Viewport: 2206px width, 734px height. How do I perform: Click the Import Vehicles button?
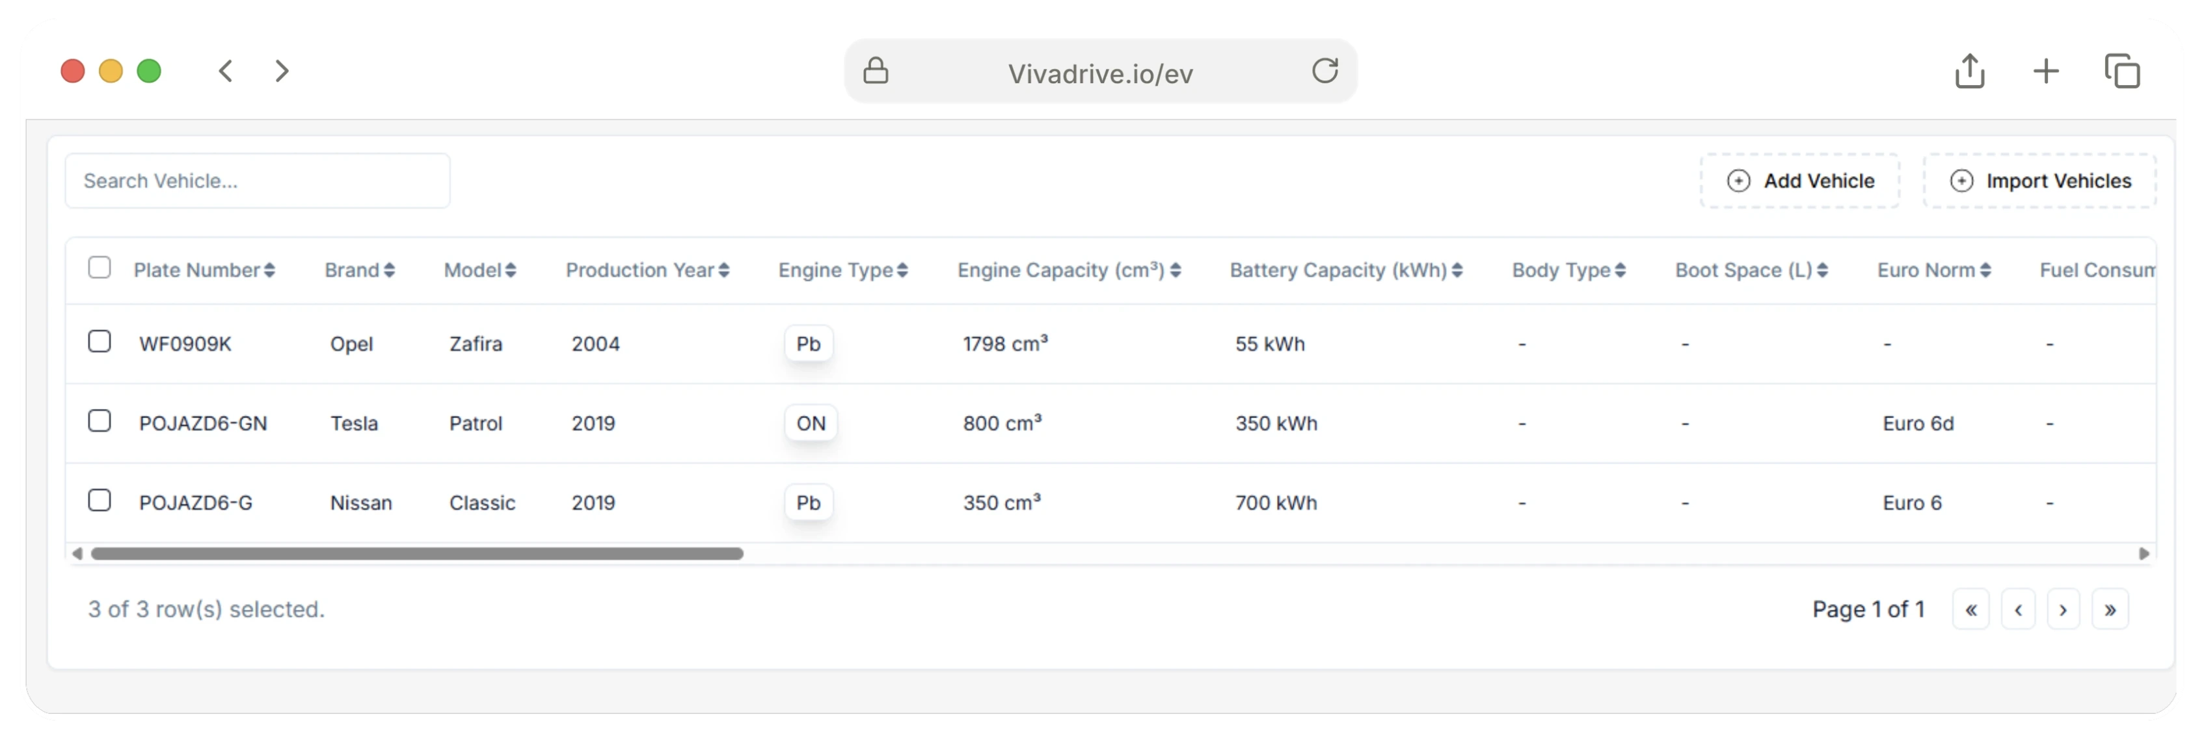pyautogui.click(x=2039, y=181)
